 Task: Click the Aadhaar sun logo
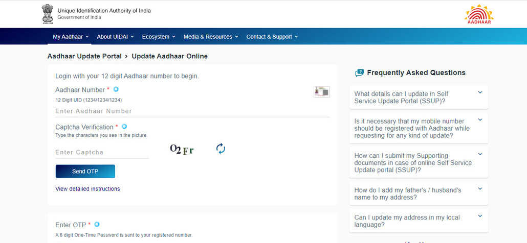pos(479,14)
